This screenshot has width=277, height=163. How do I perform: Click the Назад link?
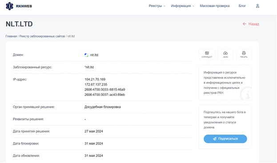(x=254, y=24)
